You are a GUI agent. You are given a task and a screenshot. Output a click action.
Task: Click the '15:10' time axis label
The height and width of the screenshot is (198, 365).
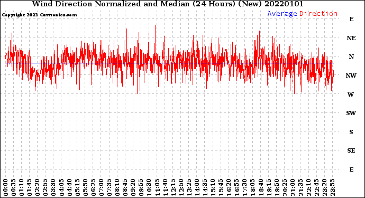click(213, 187)
